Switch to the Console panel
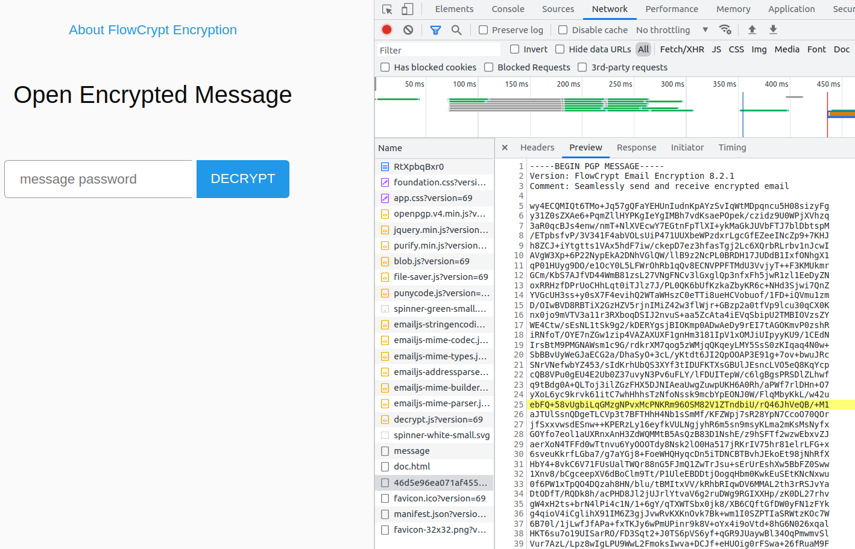The height and width of the screenshot is (549, 855). (508, 9)
